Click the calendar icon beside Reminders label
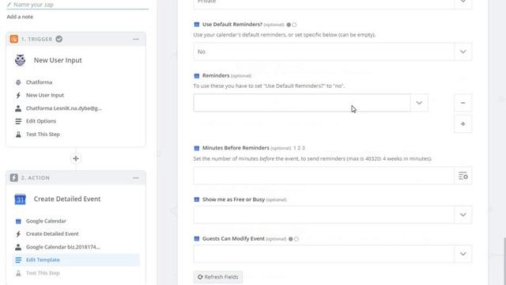The width and height of the screenshot is (506, 285). [197, 76]
